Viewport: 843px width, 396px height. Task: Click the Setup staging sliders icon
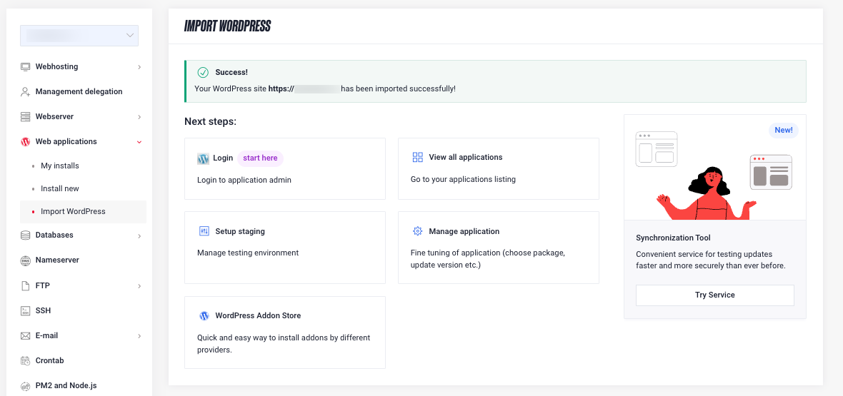pos(204,232)
